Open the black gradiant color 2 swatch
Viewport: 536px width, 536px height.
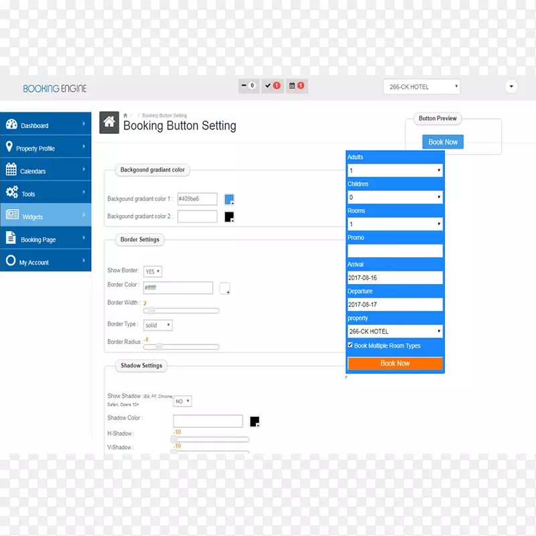pos(229,216)
